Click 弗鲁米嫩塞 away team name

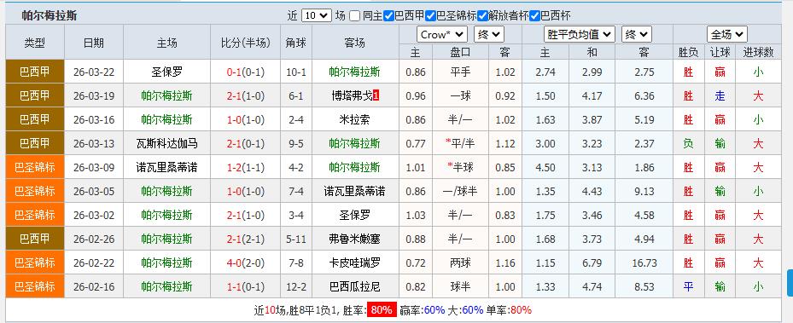[355, 239]
